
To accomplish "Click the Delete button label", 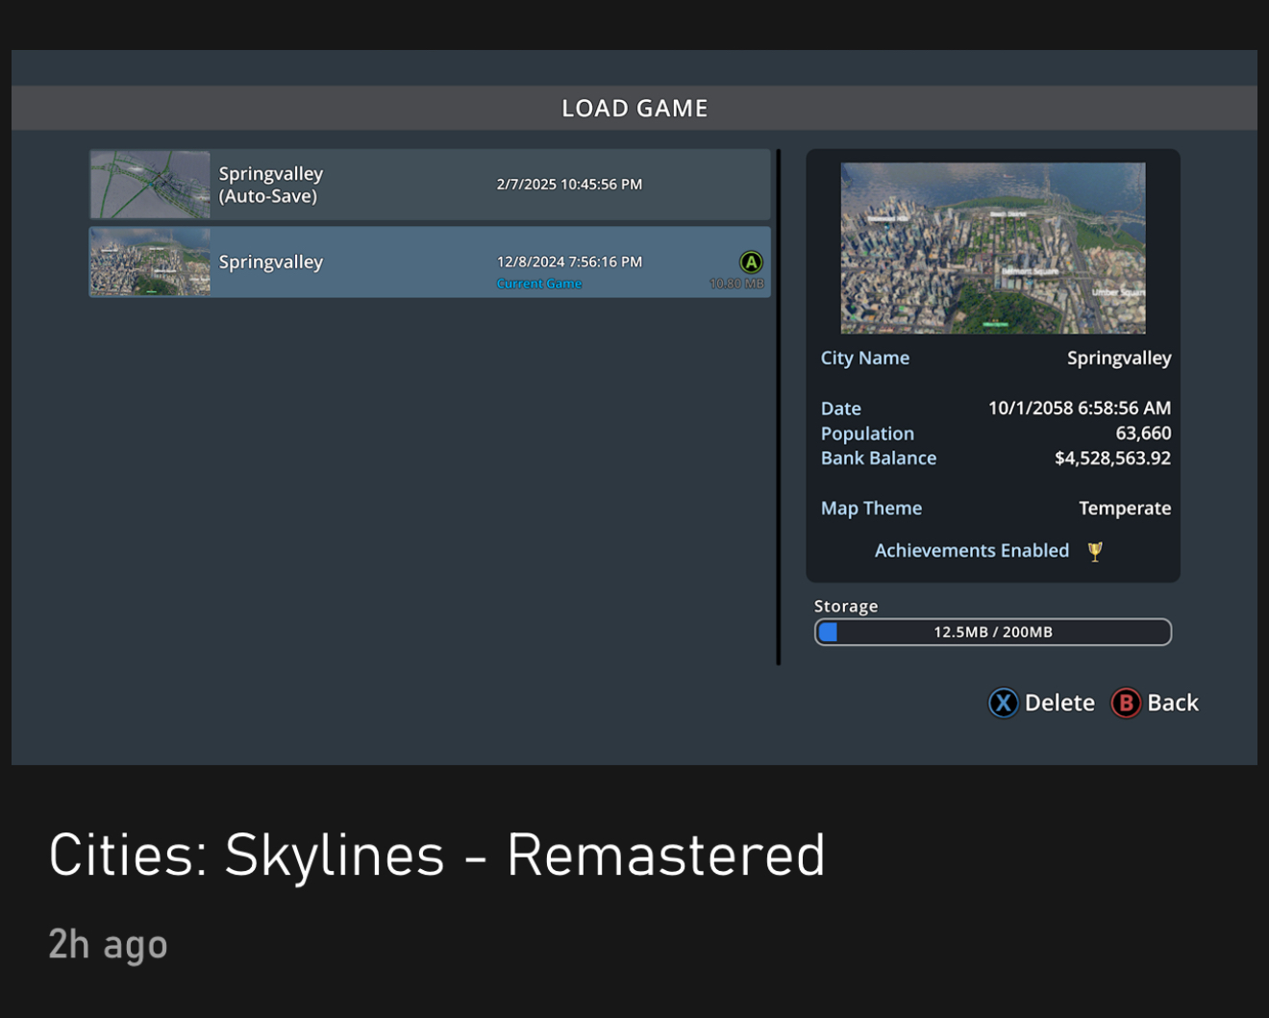I will click(1059, 703).
